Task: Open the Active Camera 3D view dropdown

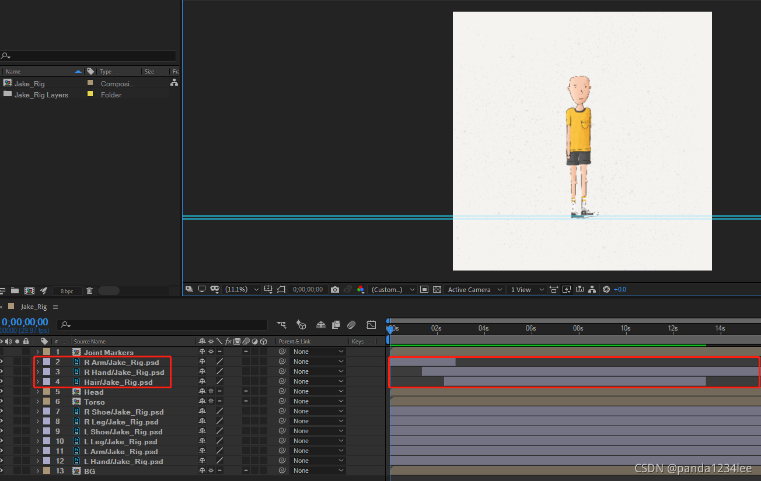Action: [x=474, y=289]
